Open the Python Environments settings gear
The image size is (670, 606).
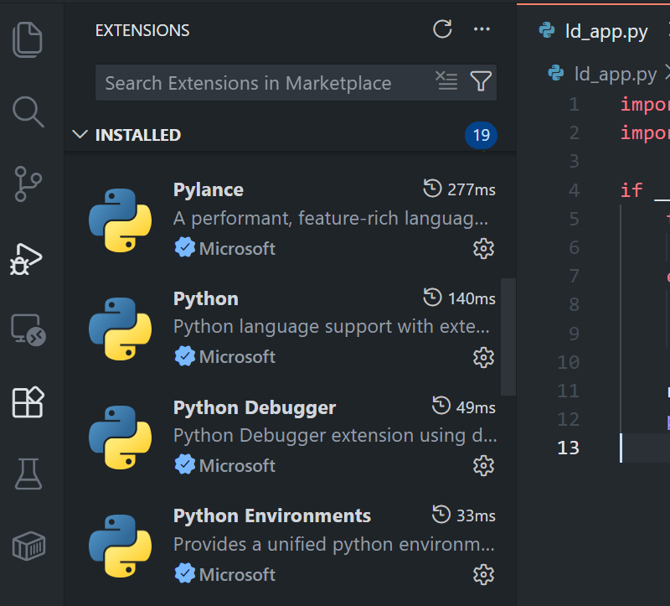click(483, 575)
